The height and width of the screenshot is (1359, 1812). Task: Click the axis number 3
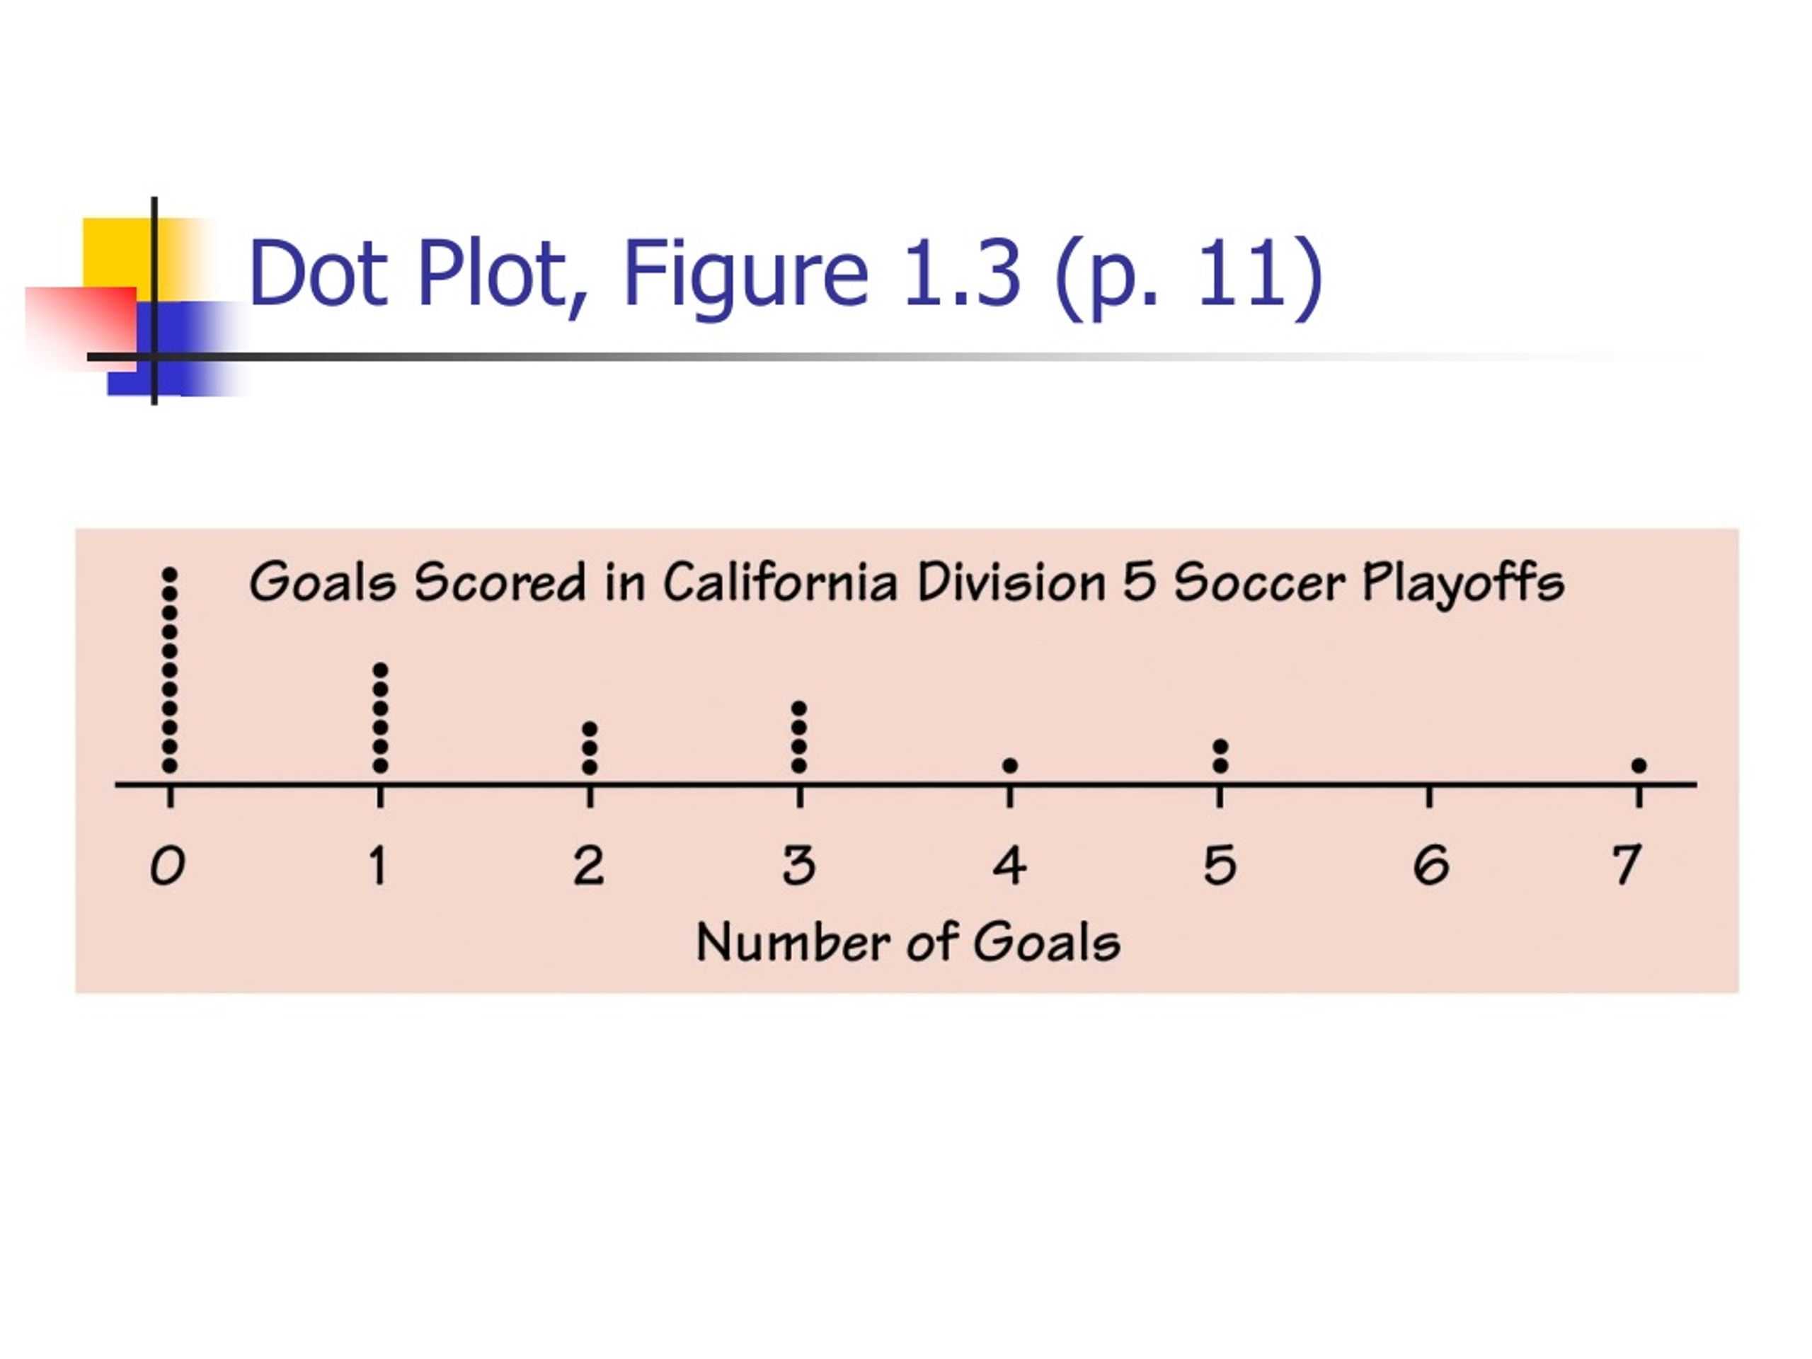pos(798,866)
